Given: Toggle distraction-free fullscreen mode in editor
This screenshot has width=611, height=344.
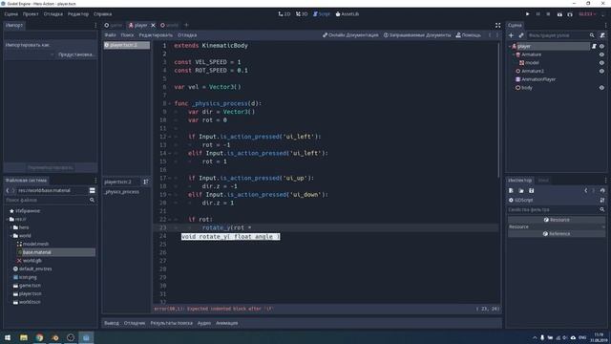Looking at the screenshot, I should [x=498, y=26].
